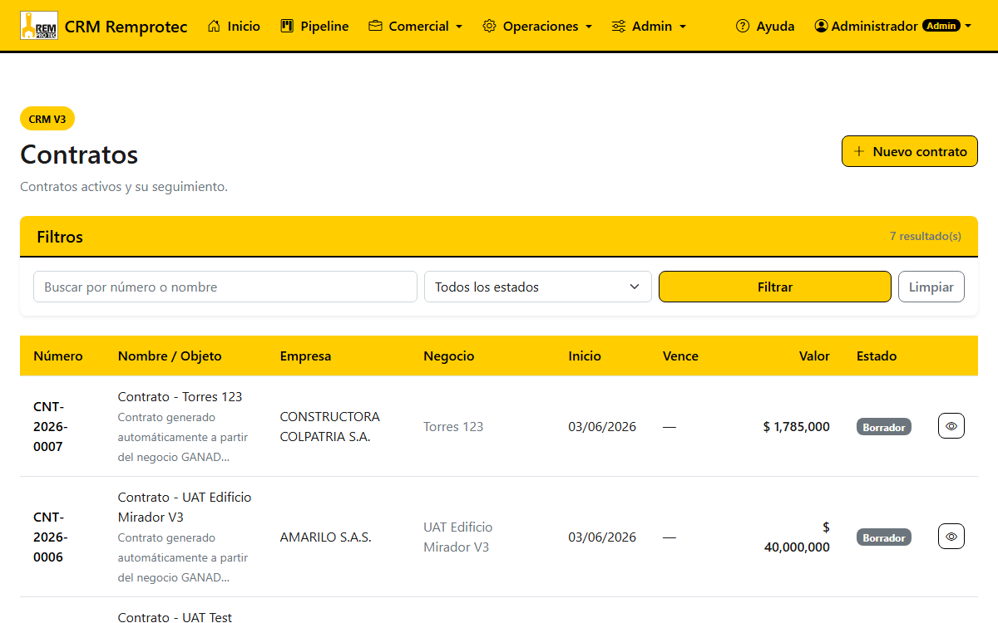Viewport: 998px width, 623px height.
Task: Click the briefcase icon beside Comercial
Action: (375, 26)
